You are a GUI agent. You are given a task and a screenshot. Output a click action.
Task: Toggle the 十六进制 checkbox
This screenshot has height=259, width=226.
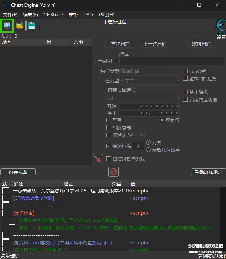(x=116, y=61)
